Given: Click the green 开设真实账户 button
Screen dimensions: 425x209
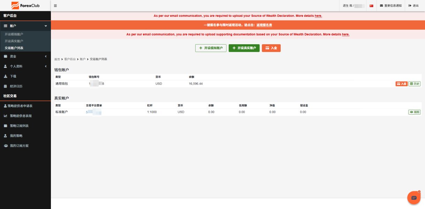Looking at the screenshot, I should coord(244,48).
